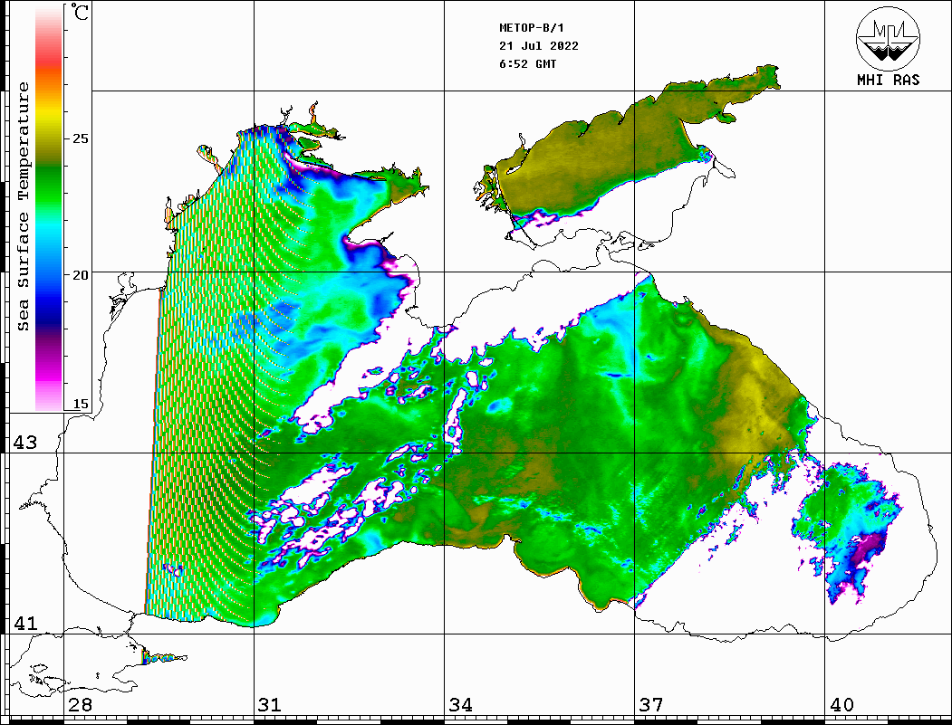Click the 20 tick label on the scale
This screenshot has width=952, height=725.
(80, 275)
